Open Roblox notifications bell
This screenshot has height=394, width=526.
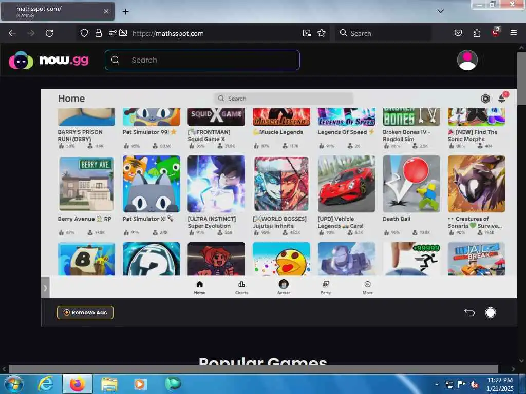point(502,98)
